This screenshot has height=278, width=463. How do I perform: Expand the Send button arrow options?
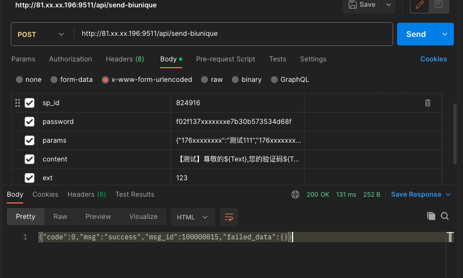coord(444,34)
